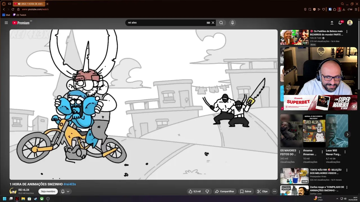
Task: Open the YouTube account avatar menu
Action: coord(350,23)
